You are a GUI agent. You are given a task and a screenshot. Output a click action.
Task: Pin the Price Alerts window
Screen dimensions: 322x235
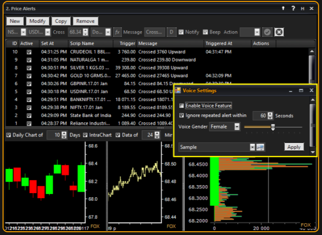283,8
